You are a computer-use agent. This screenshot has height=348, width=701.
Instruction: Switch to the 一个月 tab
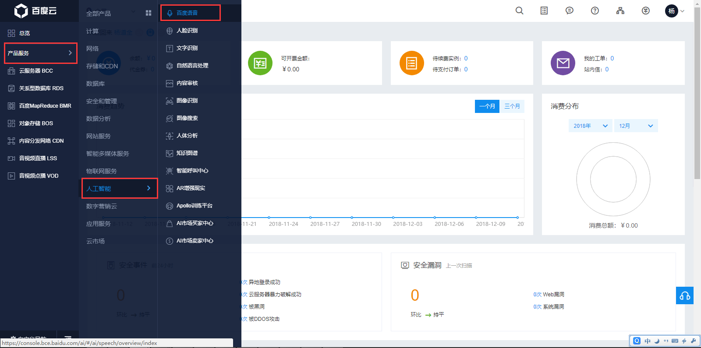[x=487, y=106]
